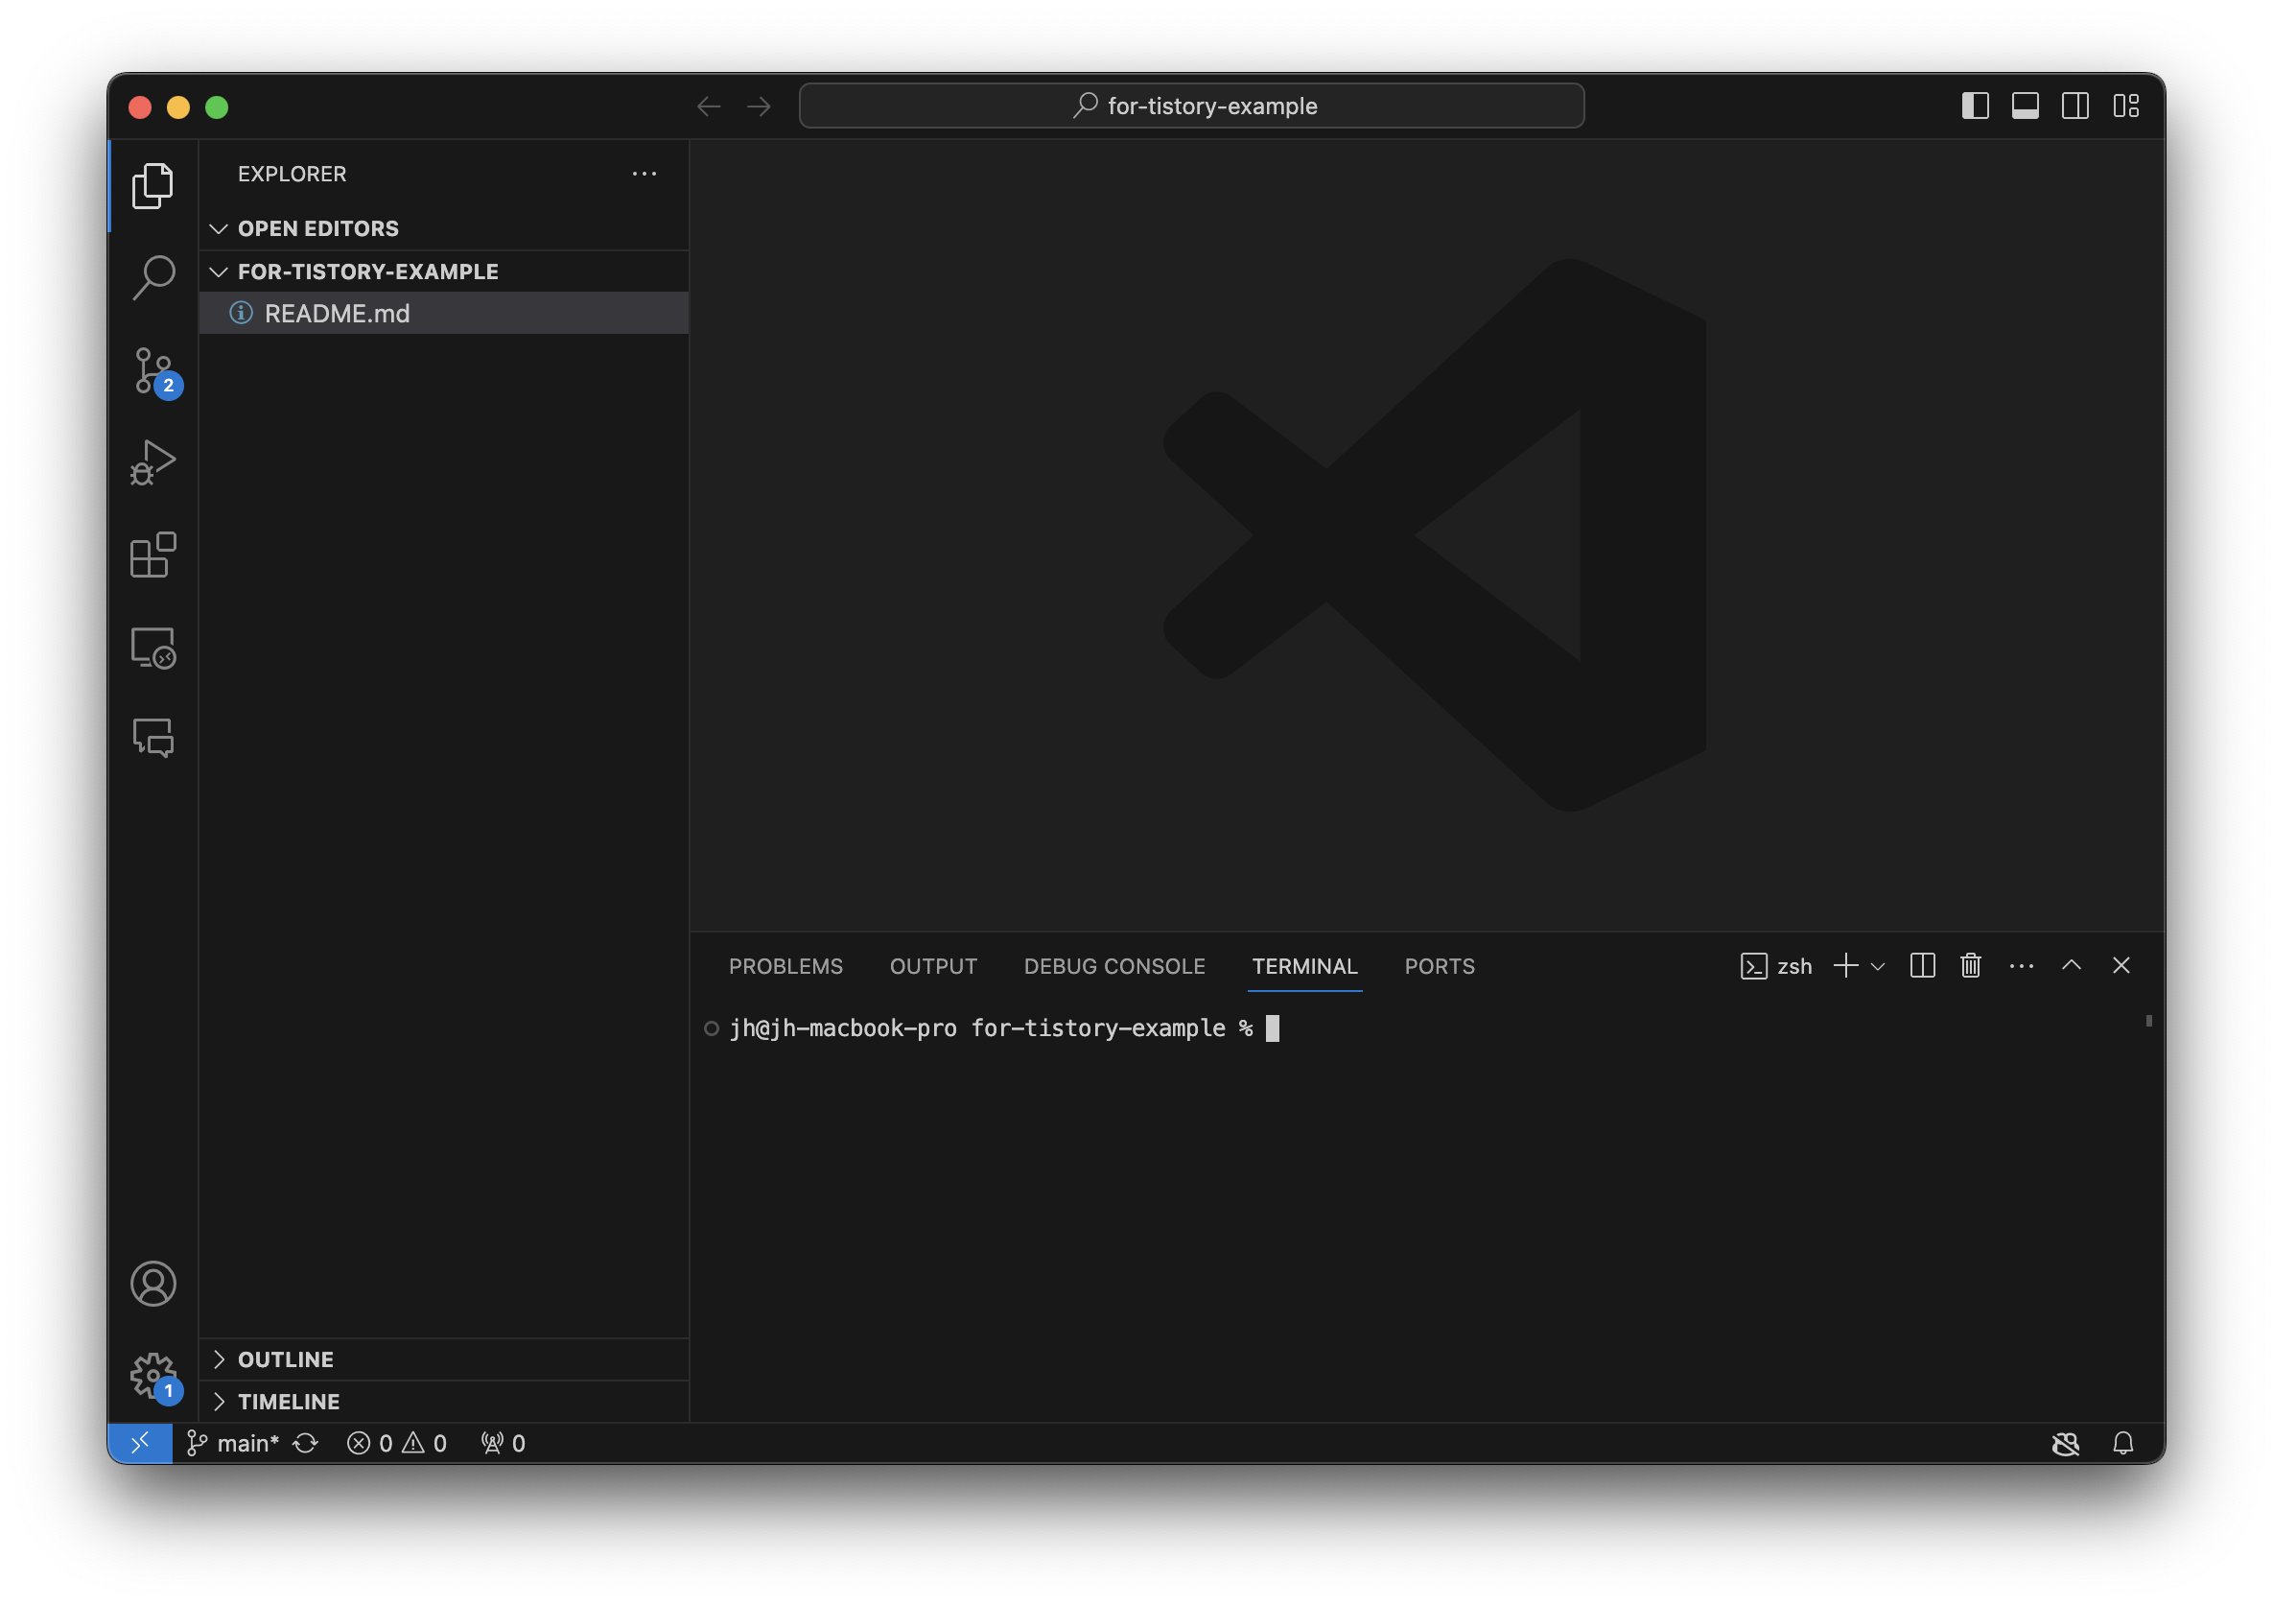
Task: Open the Extensions view
Action: click(x=153, y=555)
